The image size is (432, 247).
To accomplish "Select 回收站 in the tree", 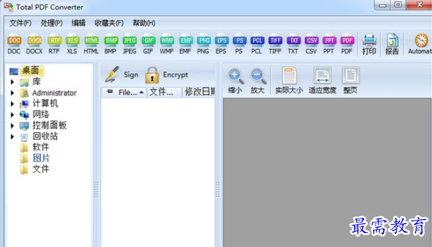I will (x=45, y=136).
